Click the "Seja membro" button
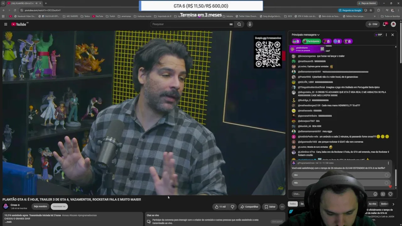 (x=40, y=207)
